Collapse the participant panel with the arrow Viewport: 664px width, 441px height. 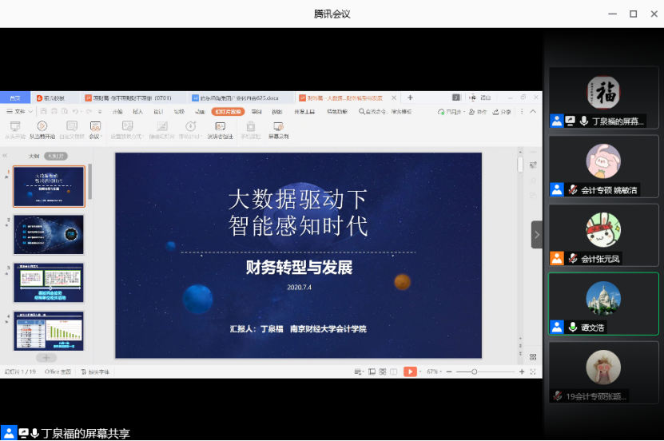(537, 235)
